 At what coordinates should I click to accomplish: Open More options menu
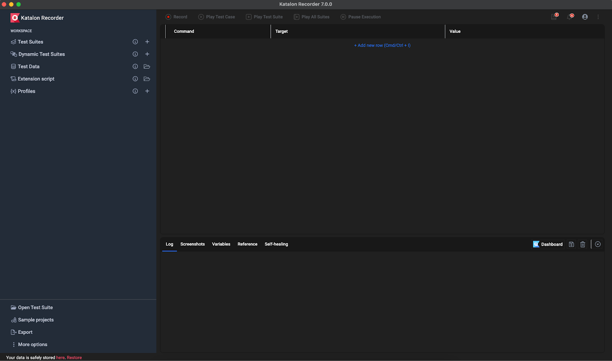(x=29, y=345)
